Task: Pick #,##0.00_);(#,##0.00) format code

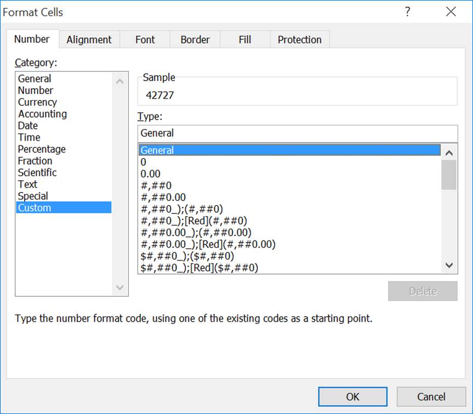Action: click(x=289, y=232)
